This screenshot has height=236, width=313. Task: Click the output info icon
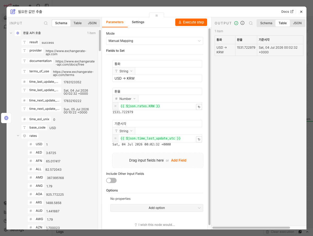pos(242,23)
